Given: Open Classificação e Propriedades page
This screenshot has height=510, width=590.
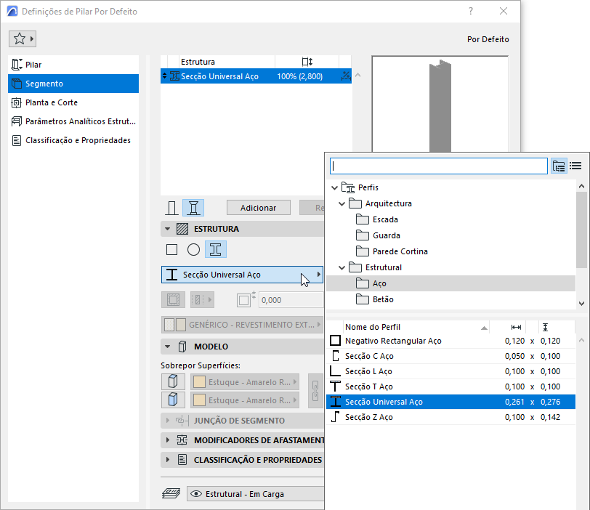Looking at the screenshot, I should (73, 140).
